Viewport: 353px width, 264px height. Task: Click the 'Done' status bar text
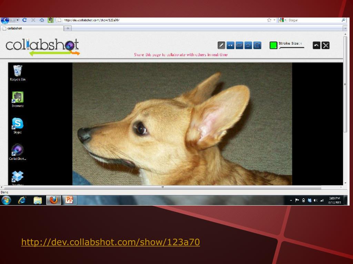pyautogui.click(x=4, y=192)
